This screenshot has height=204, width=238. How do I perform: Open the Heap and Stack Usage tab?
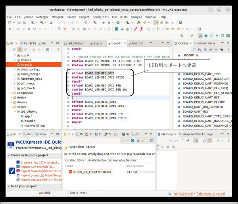point(197,134)
